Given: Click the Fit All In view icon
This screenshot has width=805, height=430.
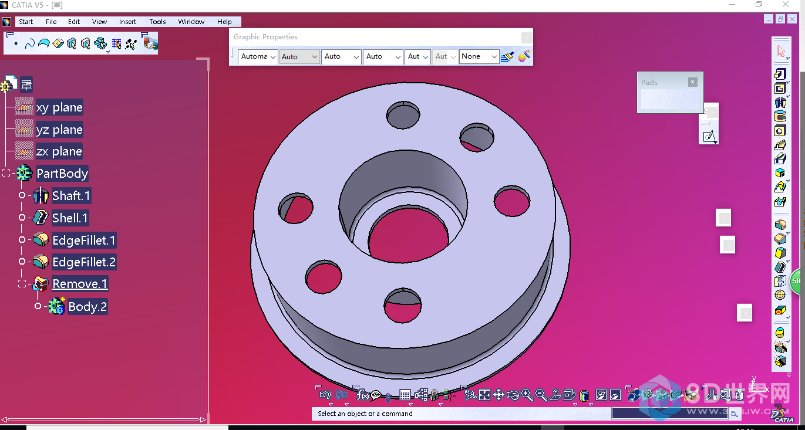Looking at the screenshot, I should [x=484, y=395].
